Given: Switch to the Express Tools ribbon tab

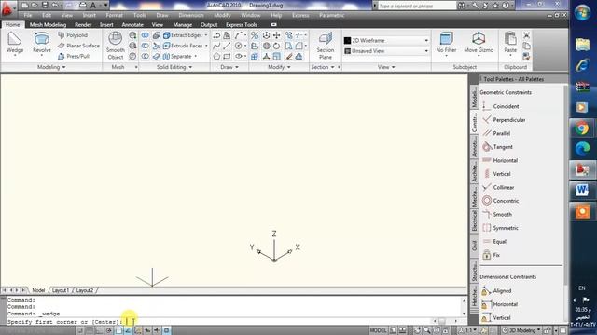Looking at the screenshot, I should coord(242,25).
